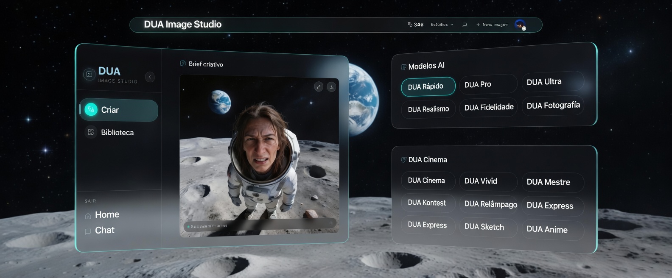This screenshot has width=672, height=278.
Task: Open the user profile avatar
Action: coord(520,25)
